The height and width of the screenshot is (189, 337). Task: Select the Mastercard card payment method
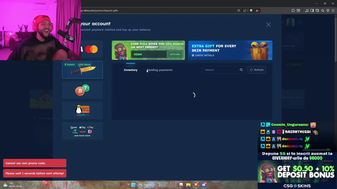pyautogui.click(x=91, y=49)
